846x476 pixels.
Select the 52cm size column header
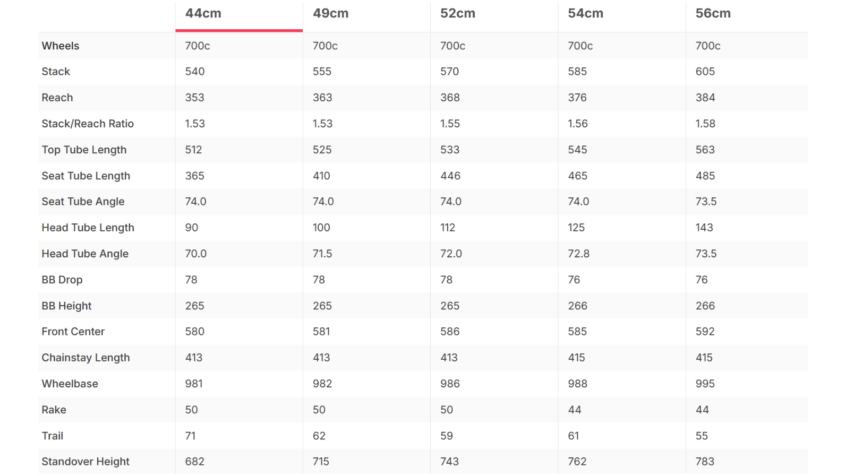[458, 13]
